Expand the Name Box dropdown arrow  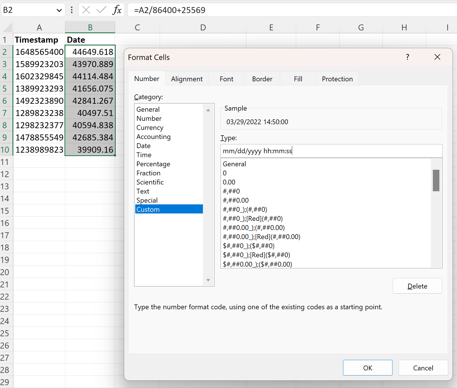[x=59, y=11]
